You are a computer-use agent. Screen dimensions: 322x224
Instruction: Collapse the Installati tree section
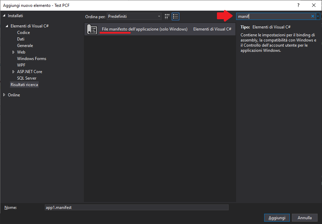(x=4, y=16)
